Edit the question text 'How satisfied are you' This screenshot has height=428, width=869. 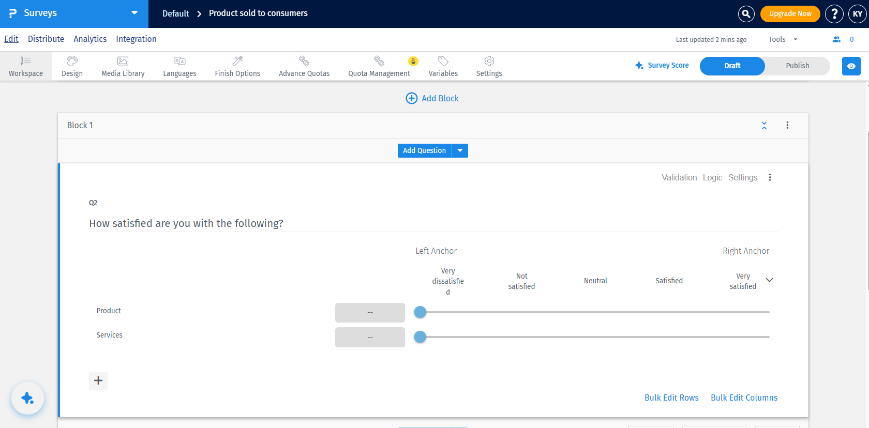(186, 223)
